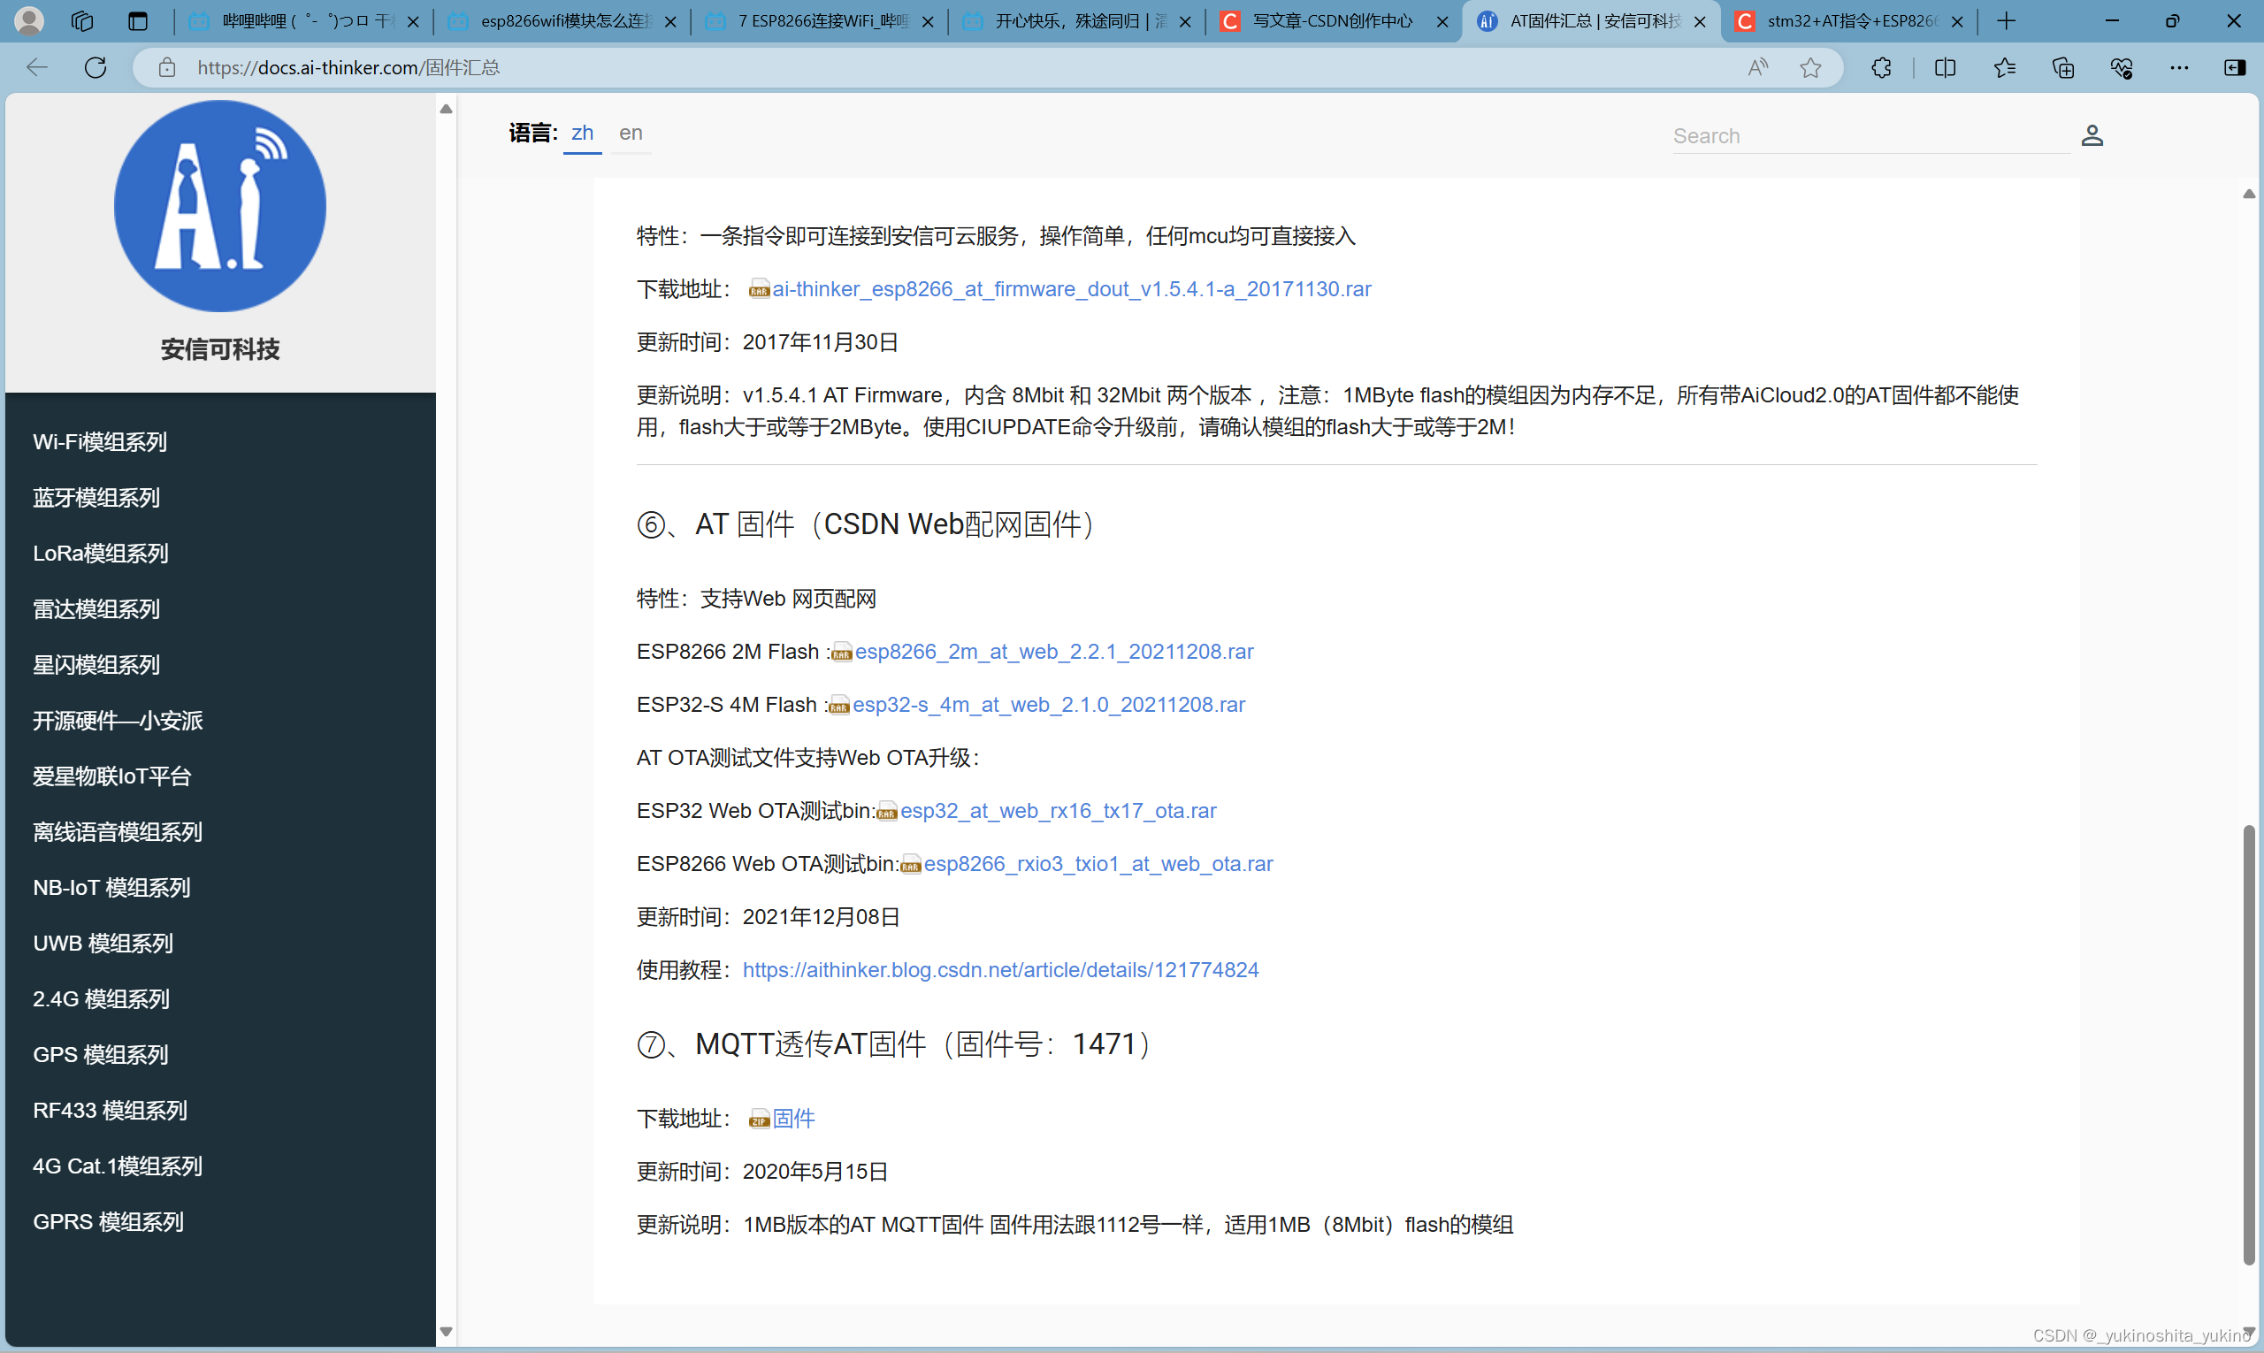This screenshot has height=1353, width=2264.
Task: Open 蓝牙模组系列 in sidebar
Action: pyautogui.click(x=96, y=498)
